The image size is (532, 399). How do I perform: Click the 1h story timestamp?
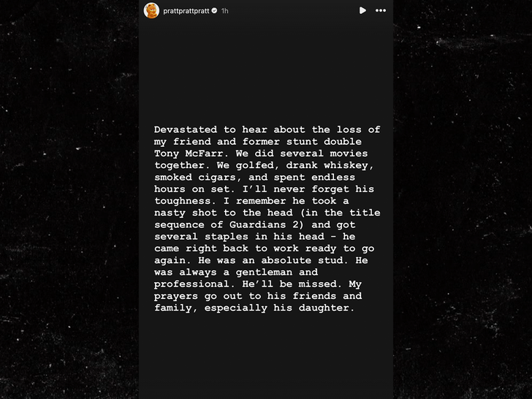tap(225, 11)
